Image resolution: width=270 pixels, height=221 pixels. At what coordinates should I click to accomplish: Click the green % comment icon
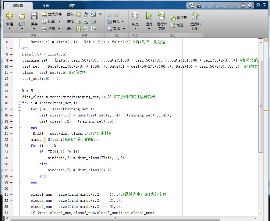click(79, 21)
